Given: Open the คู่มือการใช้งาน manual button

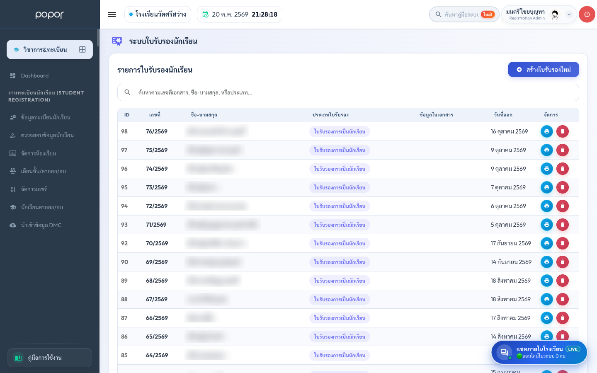Looking at the screenshot, I should pyautogui.click(x=50, y=358).
